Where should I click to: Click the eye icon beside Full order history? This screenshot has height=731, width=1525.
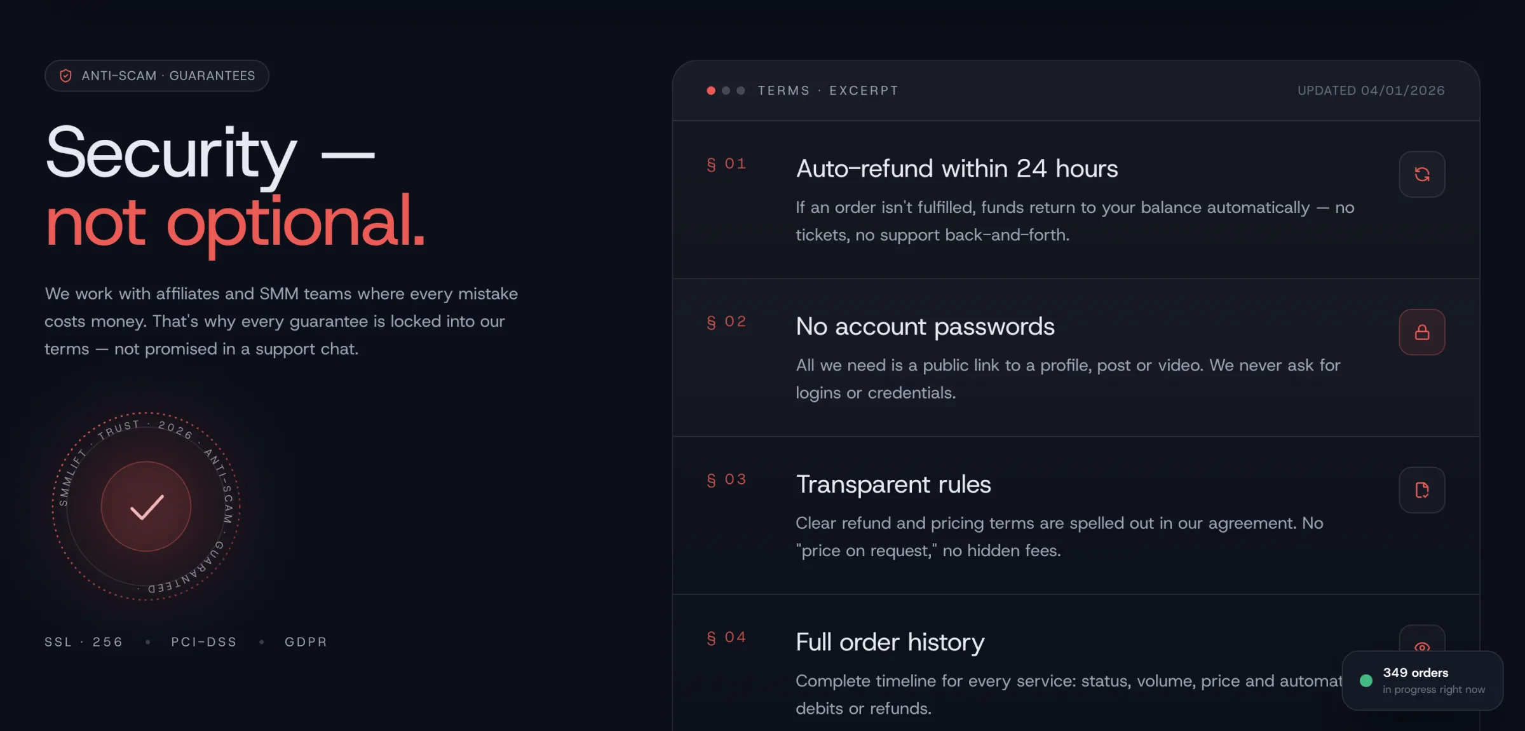point(1421,645)
